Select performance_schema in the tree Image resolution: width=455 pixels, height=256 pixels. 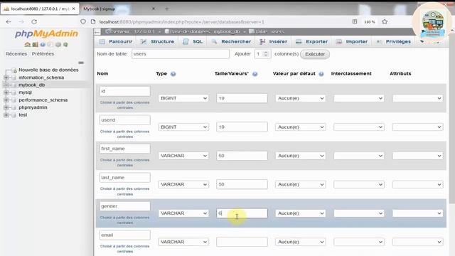(43, 100)
